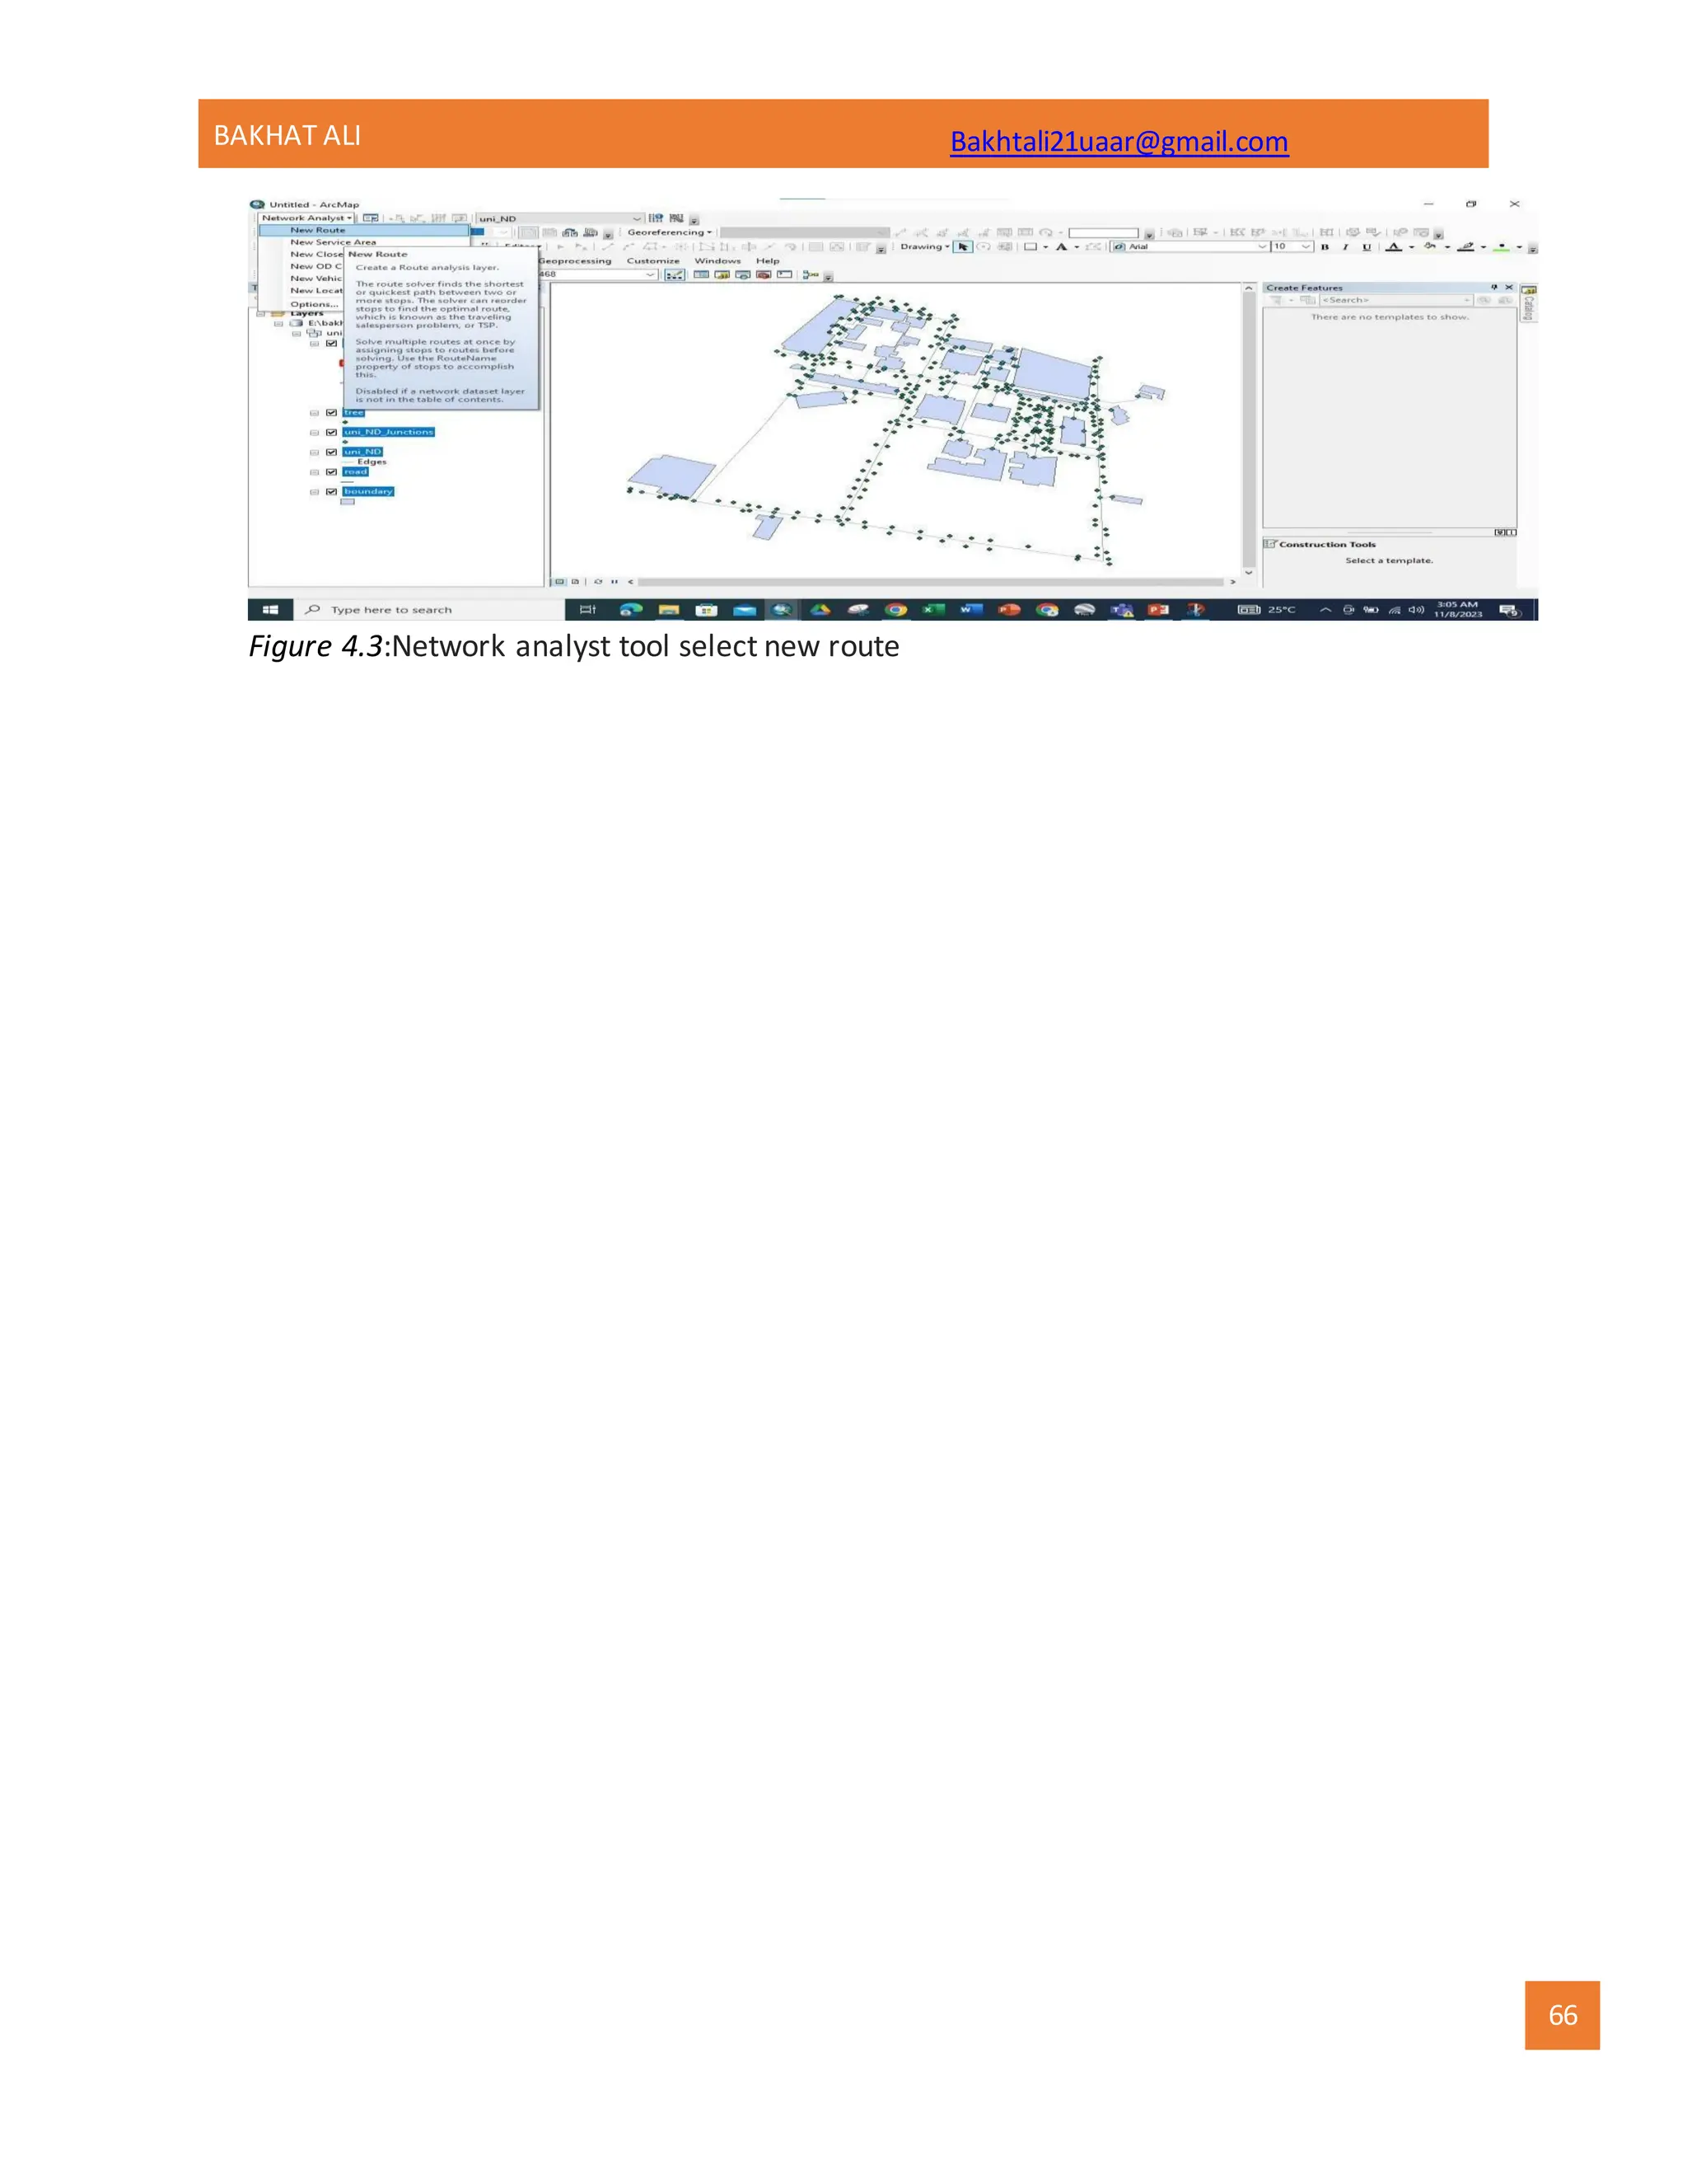
Task: Open the Help menu
Action: [768, 261]
